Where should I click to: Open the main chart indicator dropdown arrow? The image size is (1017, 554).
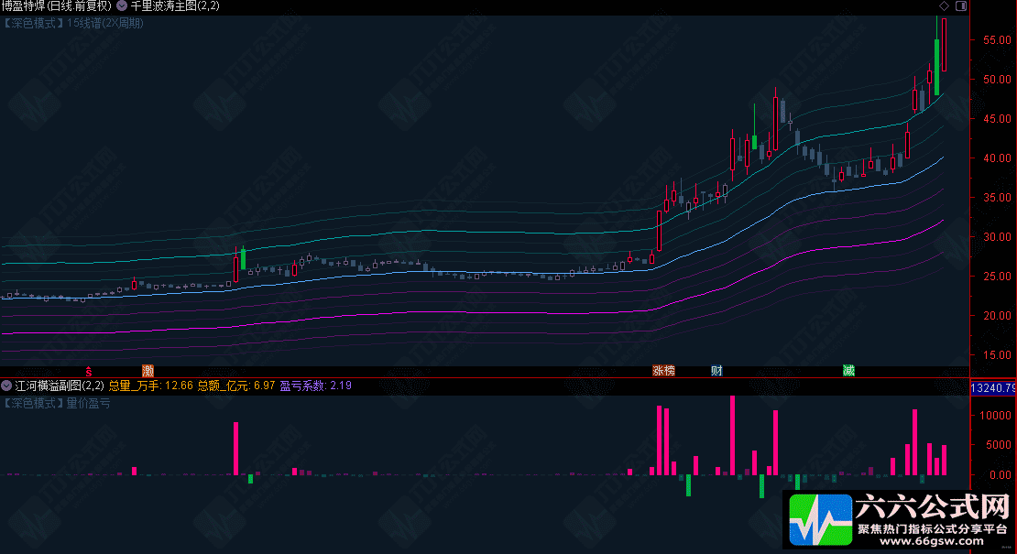(x=122, y=5)
